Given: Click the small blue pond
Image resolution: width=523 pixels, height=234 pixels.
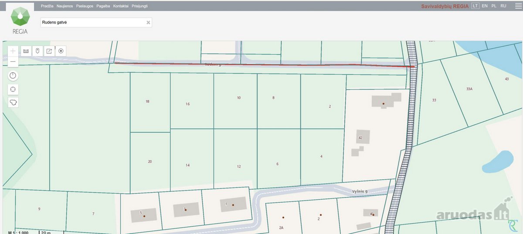Looking at the screenshot, I should [x=499, y=161].
